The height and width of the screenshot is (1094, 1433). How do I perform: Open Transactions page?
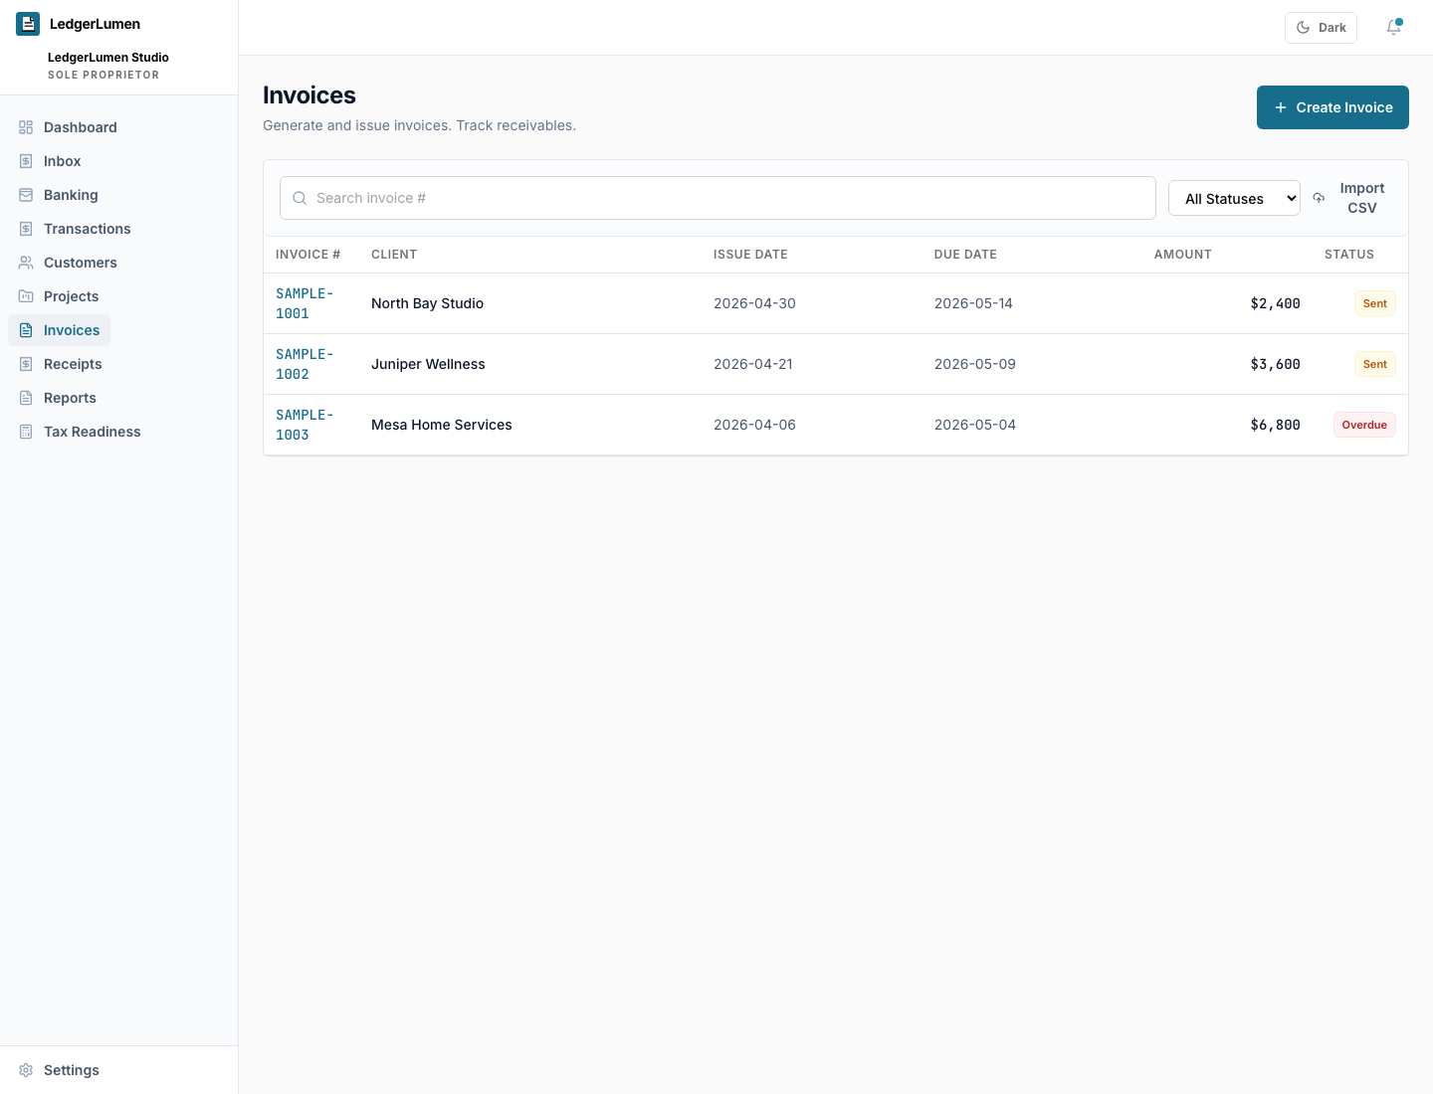[75, 229]
